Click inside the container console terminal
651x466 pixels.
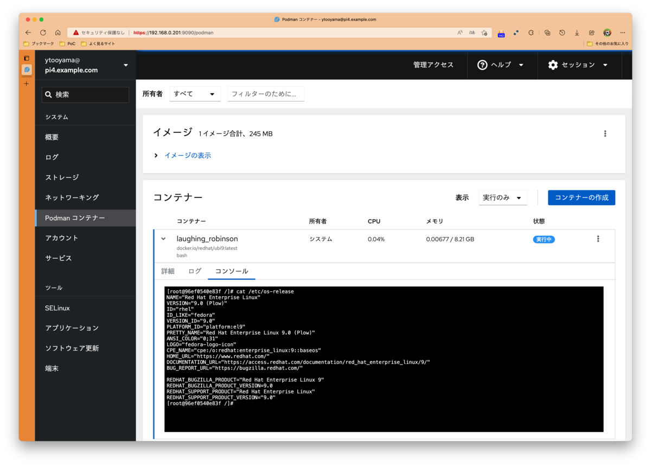pos(384,359)
